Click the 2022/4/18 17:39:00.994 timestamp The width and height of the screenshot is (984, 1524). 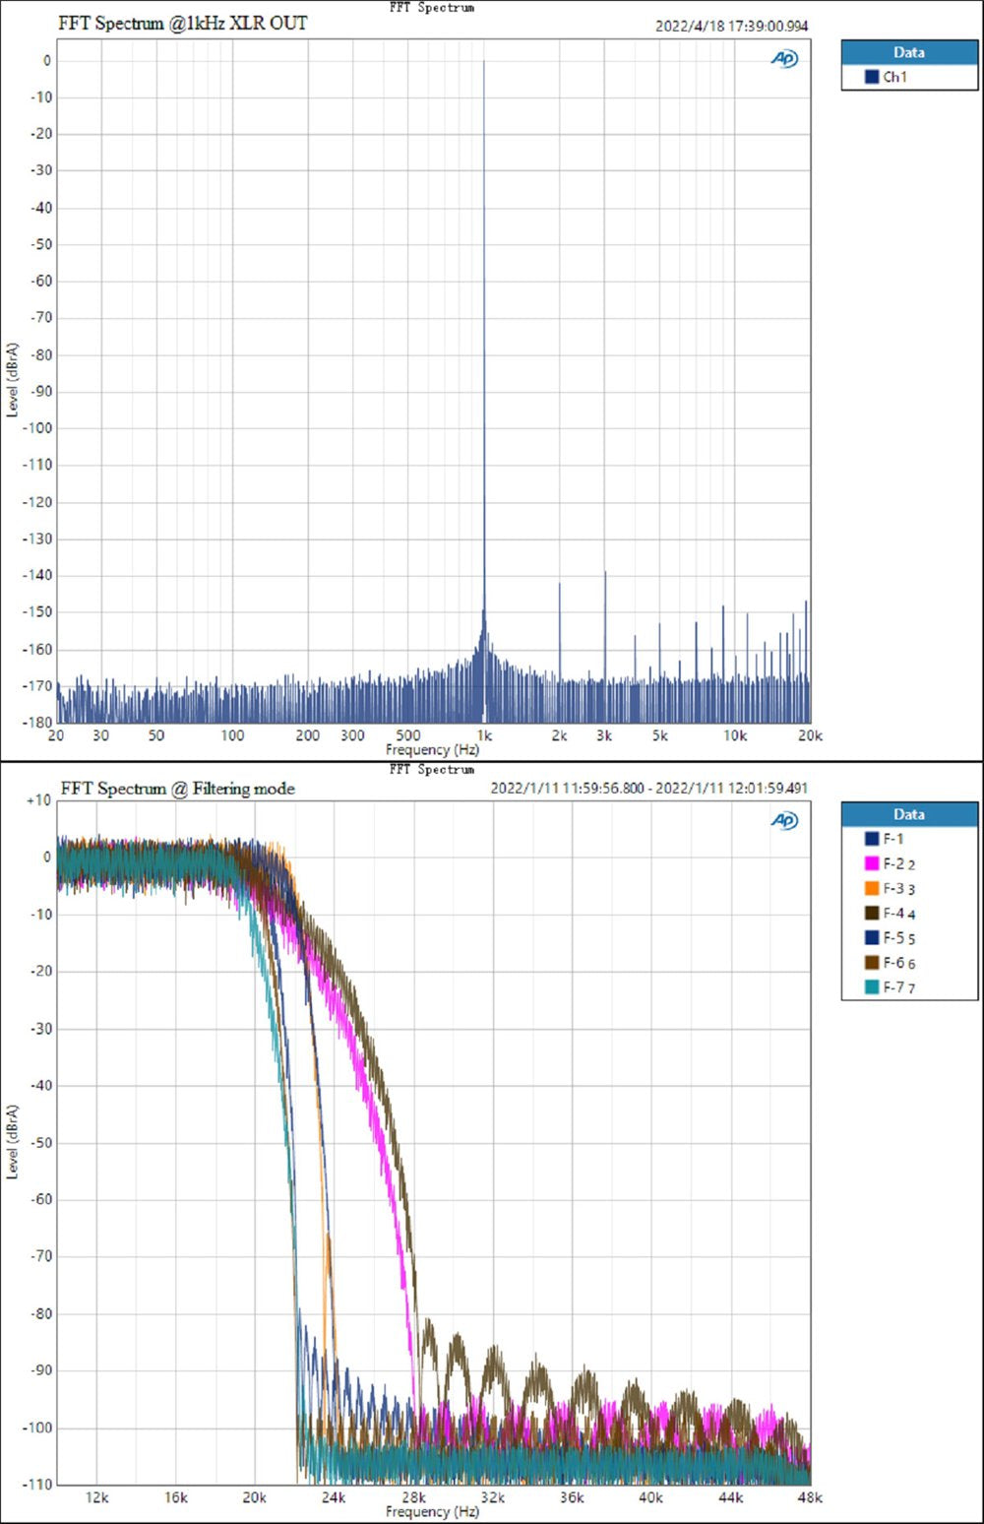(731, 27)
